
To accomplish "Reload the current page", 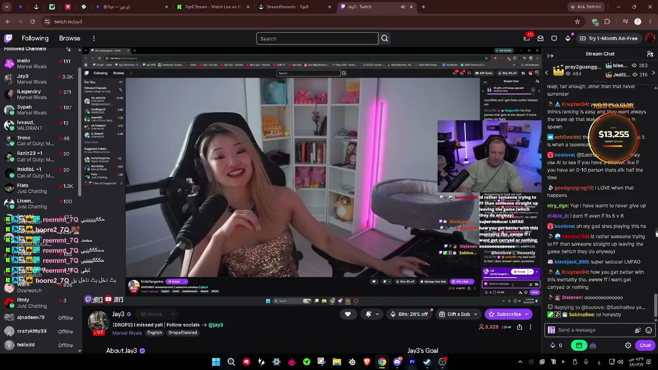I will click(32, 22).
